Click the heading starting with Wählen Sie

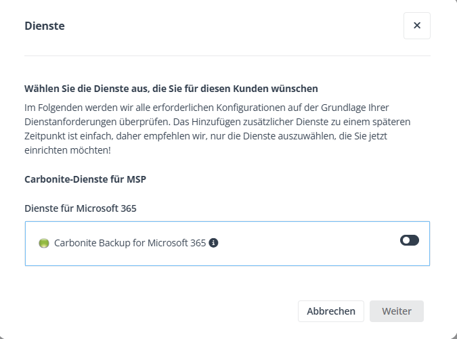[171, 89]
